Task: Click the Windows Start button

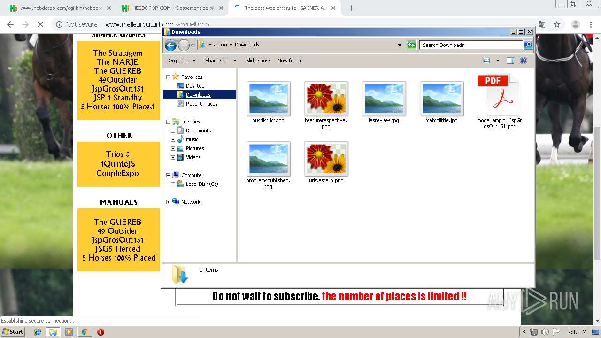Action: coord(13,331)
